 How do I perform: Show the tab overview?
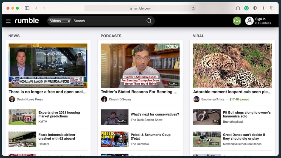(x=272, y=8)
